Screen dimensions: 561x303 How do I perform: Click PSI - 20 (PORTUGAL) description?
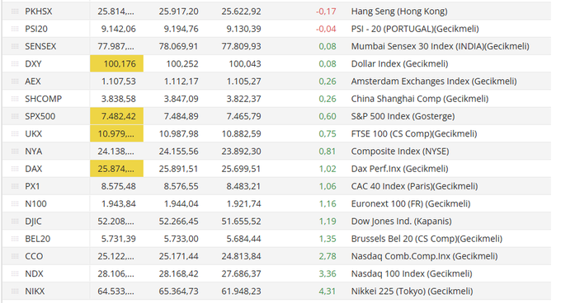coord(415,29)
